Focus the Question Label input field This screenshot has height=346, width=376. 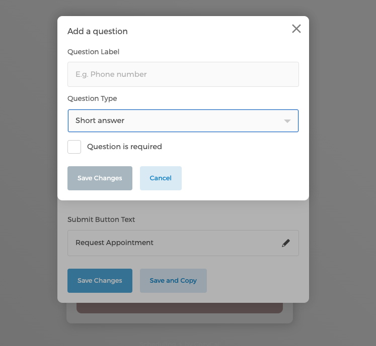pos(183,74)
